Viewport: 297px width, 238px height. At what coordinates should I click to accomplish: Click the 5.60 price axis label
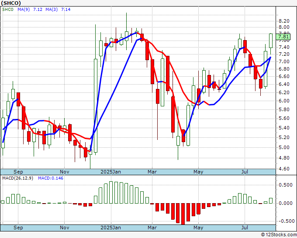(284, 118)
